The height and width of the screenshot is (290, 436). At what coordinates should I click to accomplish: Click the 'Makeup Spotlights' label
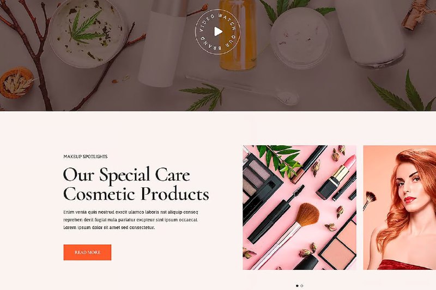86,157
